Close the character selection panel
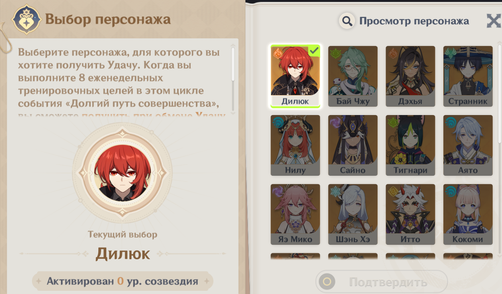 coord(494,21)
